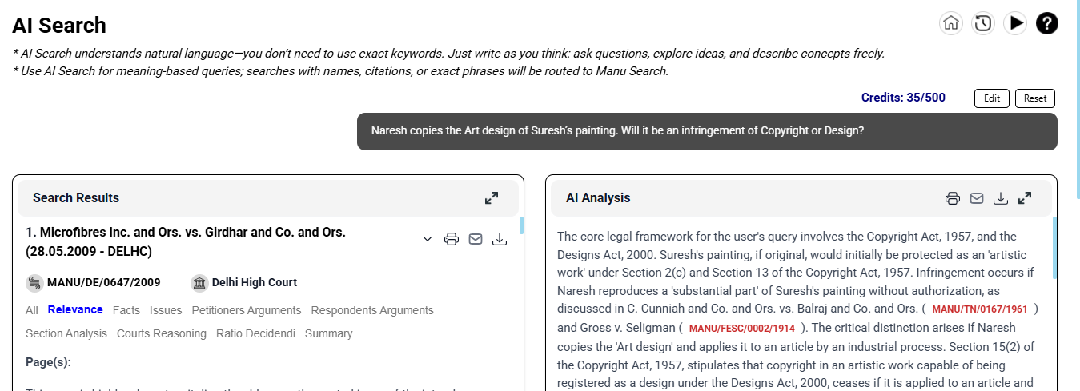Screen dimensions: 1080x391
Task: Go to the home page icon
Action: click(950, 23)
